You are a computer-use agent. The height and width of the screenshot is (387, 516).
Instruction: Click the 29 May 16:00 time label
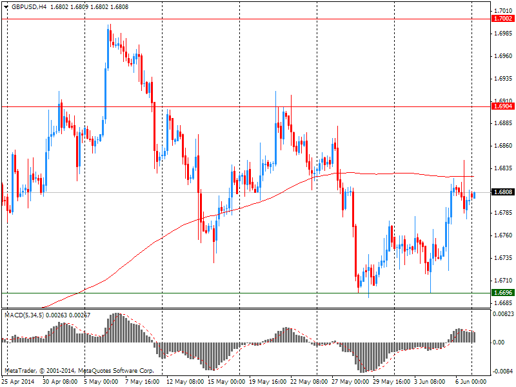[392, 382]
